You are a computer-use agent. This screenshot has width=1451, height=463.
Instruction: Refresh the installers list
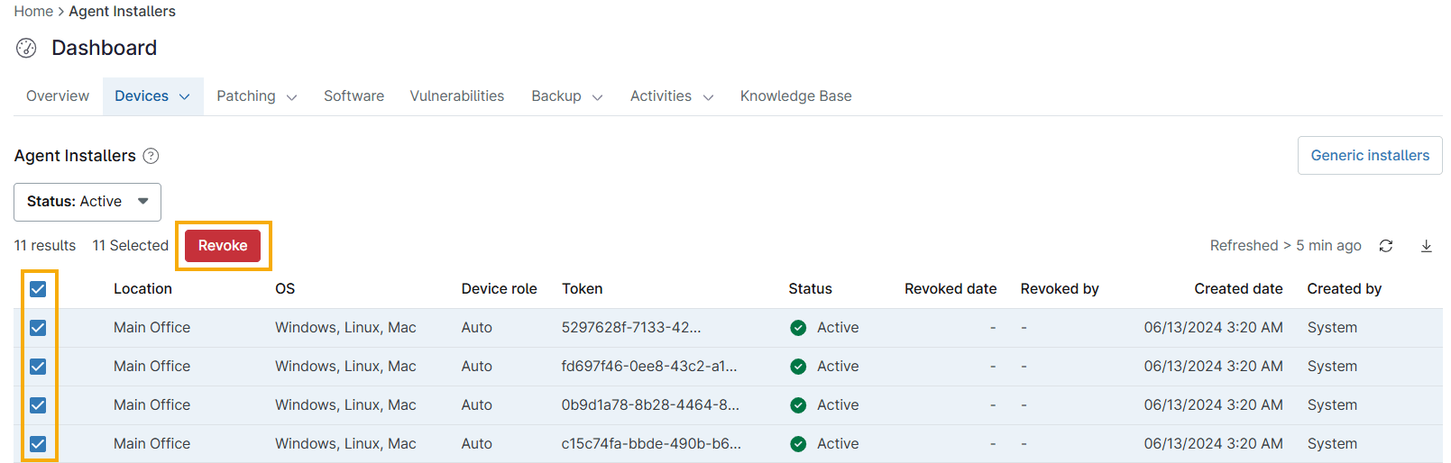[x=1386, y=246]
